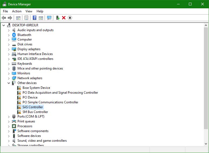Image resolution: width=209 pixels, height=153 pixels.
Task: Click the Display adapters icon
Action: pos(14,49)
